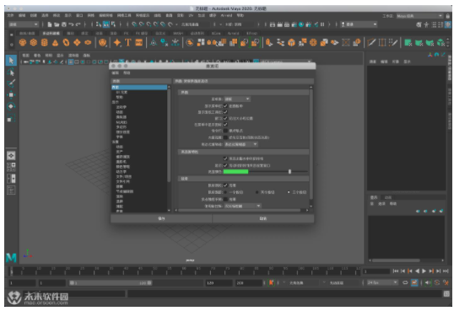Screen dimensions: 454x311
Task: Open the HumanIK figure icon
Action: pos(426,25)
